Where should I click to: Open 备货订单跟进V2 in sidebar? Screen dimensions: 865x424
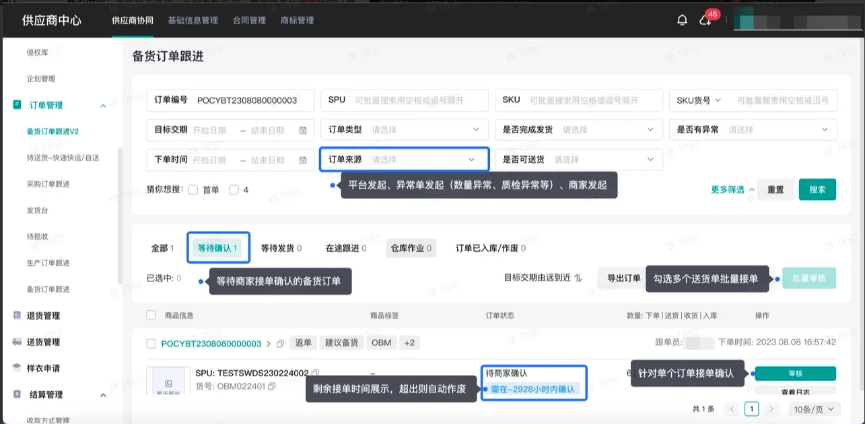pyautogui.click(x=53, y=131)
